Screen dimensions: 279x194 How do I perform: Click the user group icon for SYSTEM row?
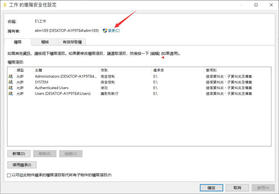(11, 82)
